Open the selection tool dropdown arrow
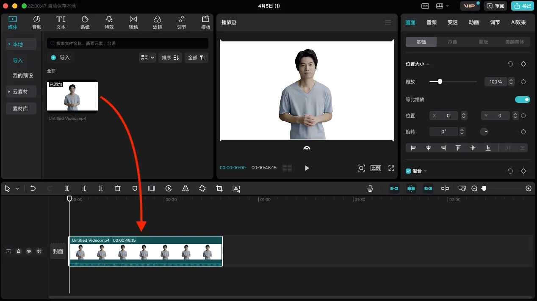Screen dimensions: 537x301 click(x=17, y=189)
